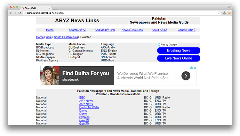
Task: Click the Find Dulha For you headline
Action: [x=86, y=73]
